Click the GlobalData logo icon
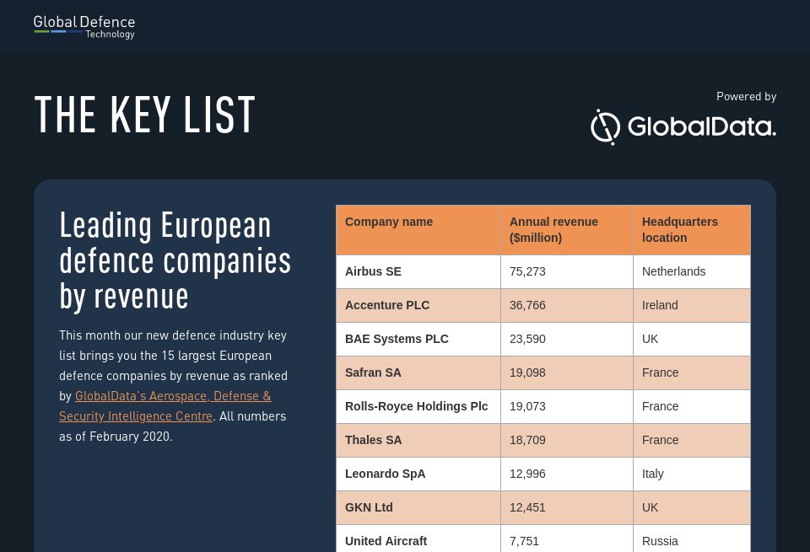The image size is (810, 552). (605, 127)
